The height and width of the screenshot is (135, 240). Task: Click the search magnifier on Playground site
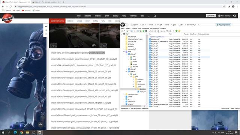pos(155,16)
